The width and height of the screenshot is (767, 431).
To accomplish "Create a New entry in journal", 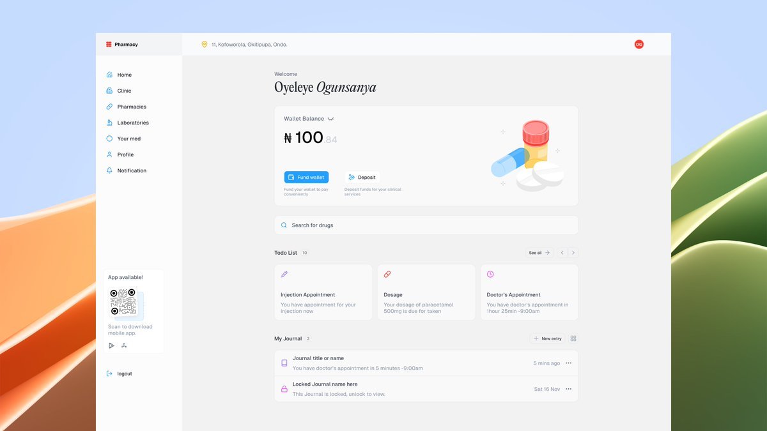I will [x=548, y=338].
